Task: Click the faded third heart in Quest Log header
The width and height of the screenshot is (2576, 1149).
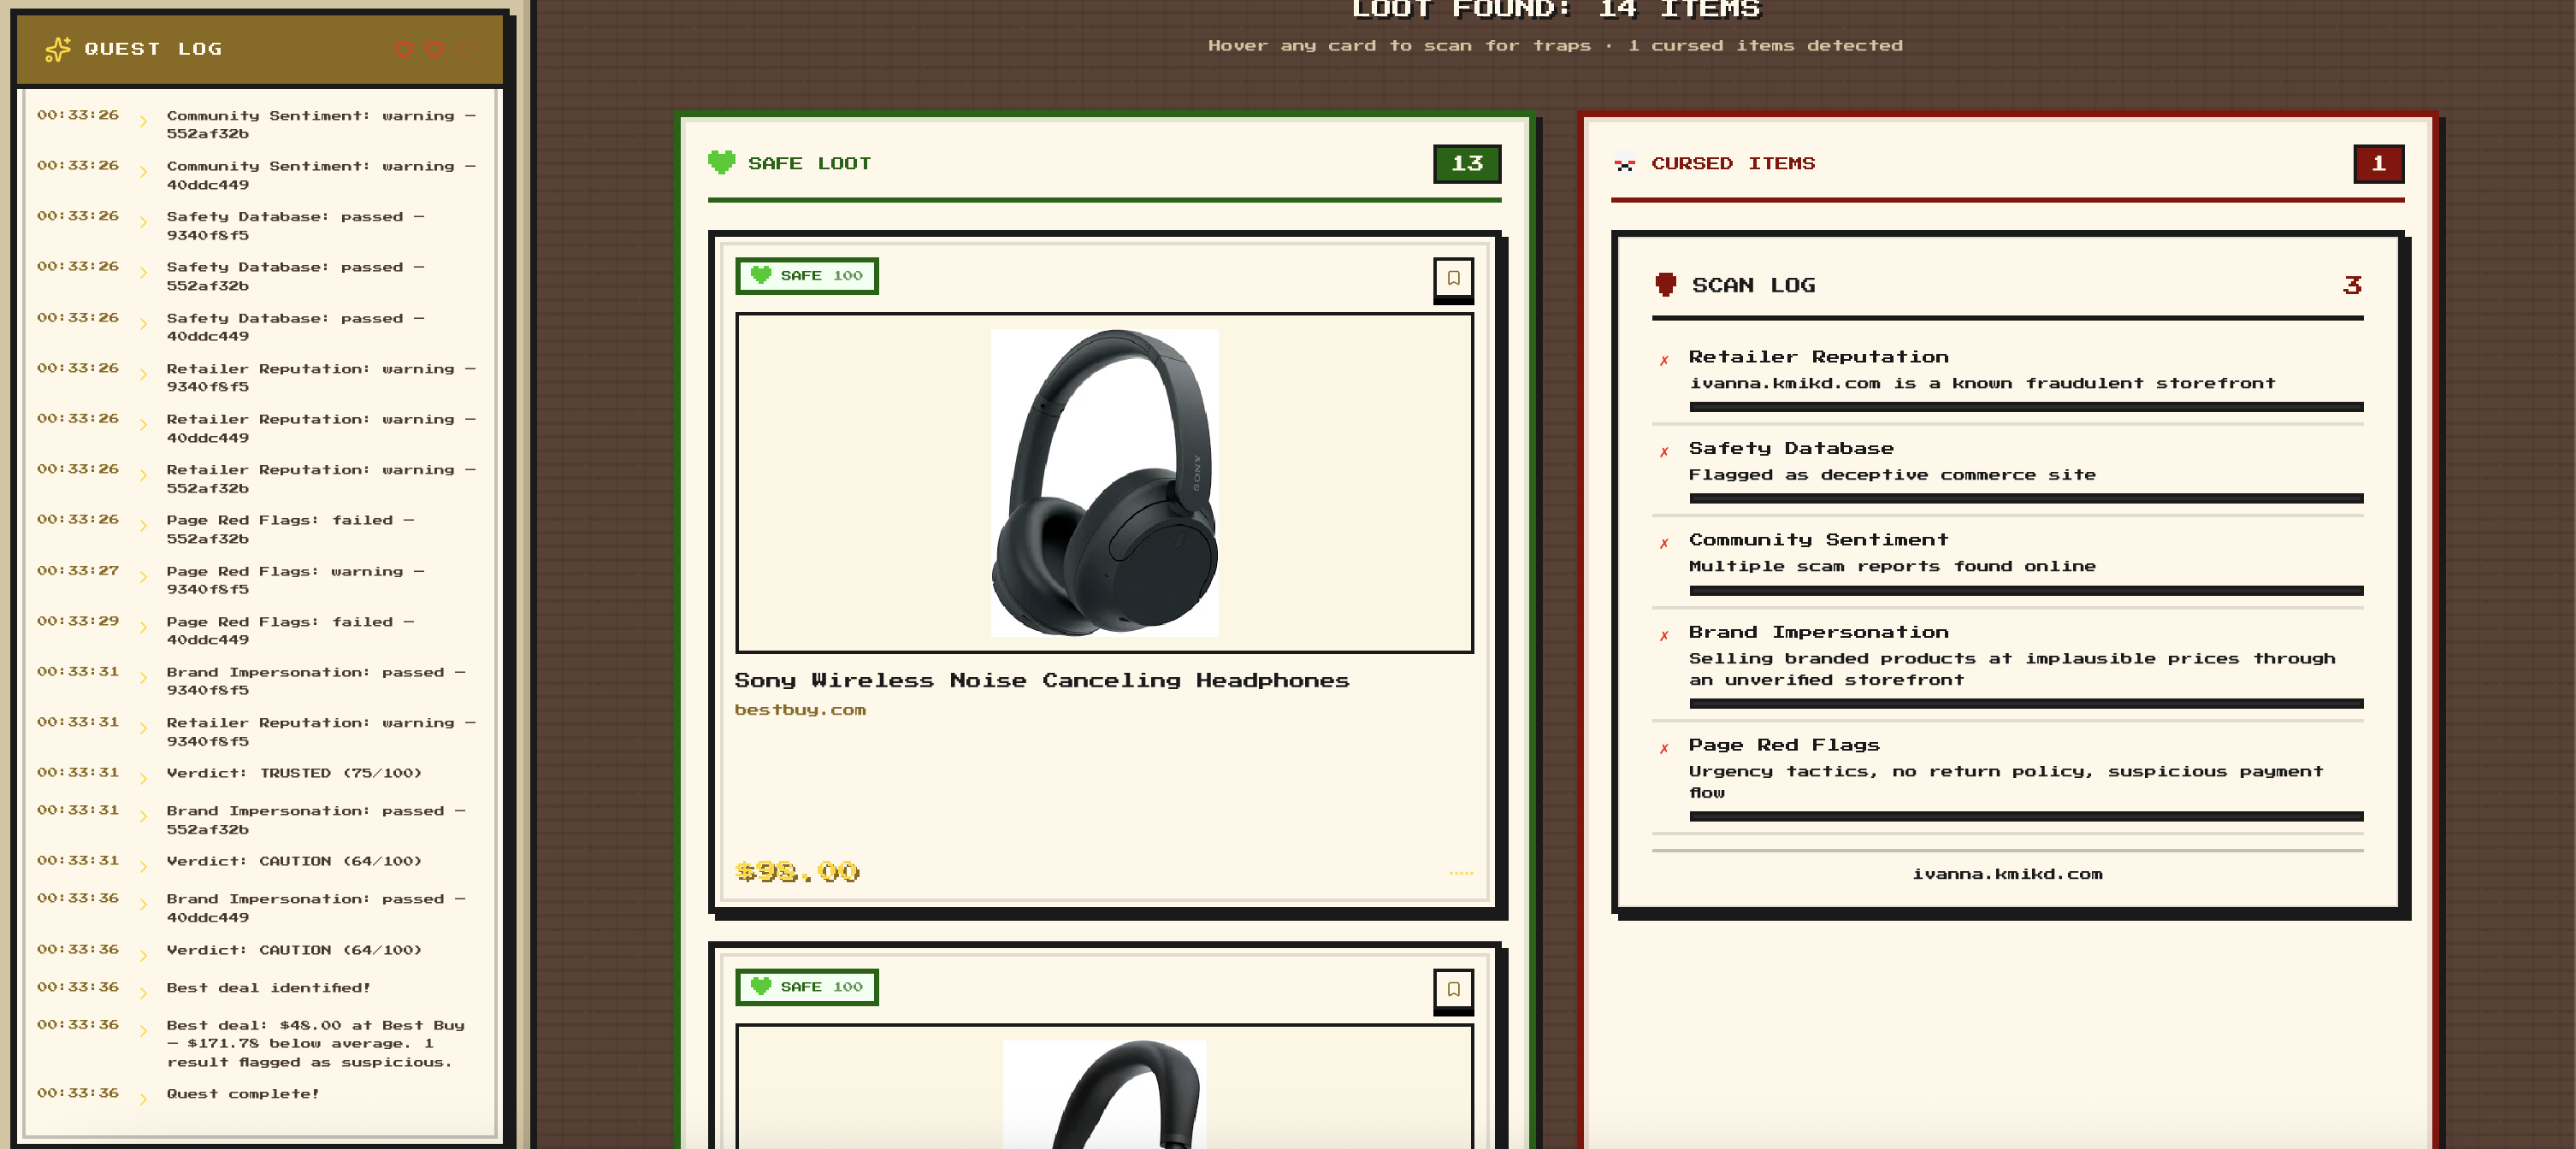Action: [x=464, y=49]
